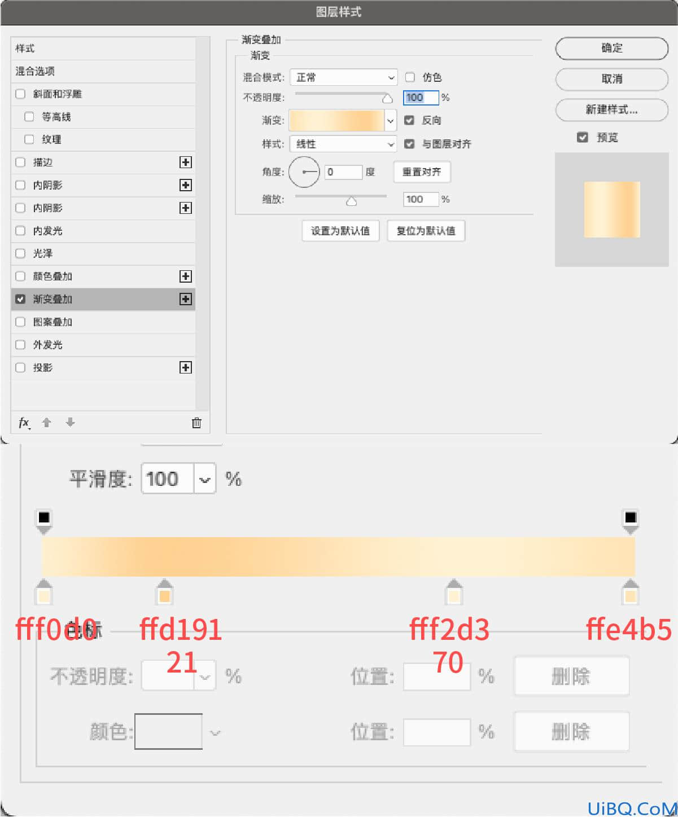Focus the 不透明度 percent input field

[x=421, y=98]
